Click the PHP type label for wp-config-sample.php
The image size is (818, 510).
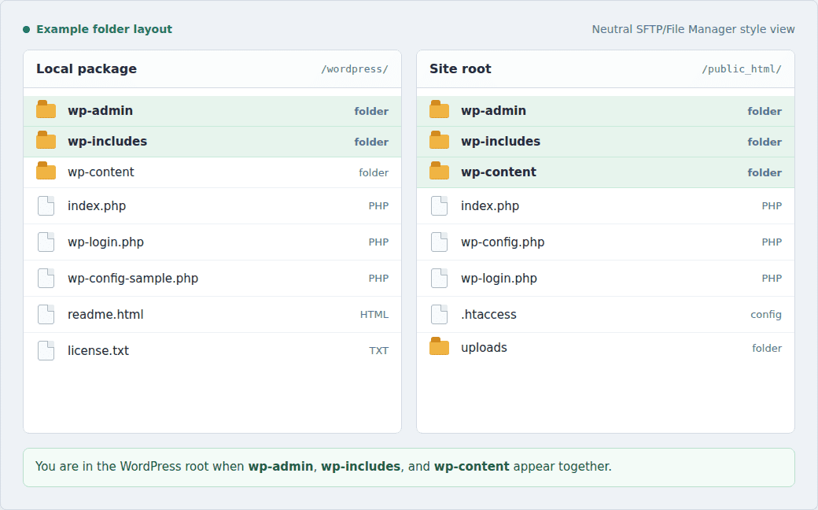pos(378,279)
